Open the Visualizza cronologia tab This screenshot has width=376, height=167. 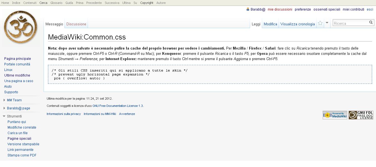pyautogui.click(x=298, y=24)
